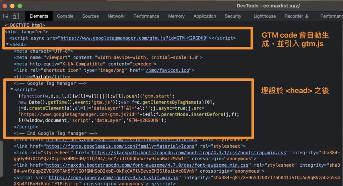Select the Google Tag Manager comment line

50,83
